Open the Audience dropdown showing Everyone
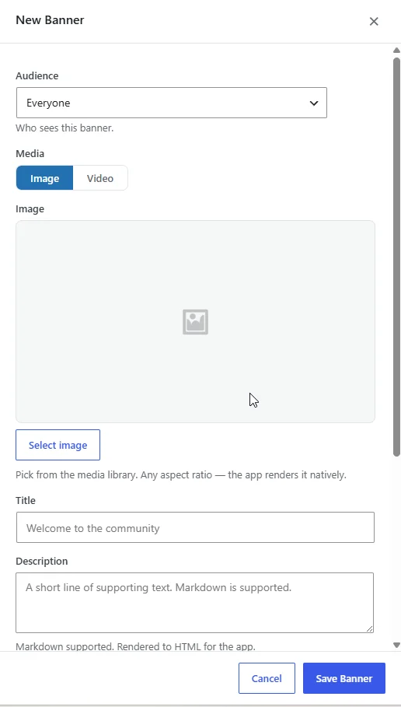401x707 pixels. tap(172, 103)
